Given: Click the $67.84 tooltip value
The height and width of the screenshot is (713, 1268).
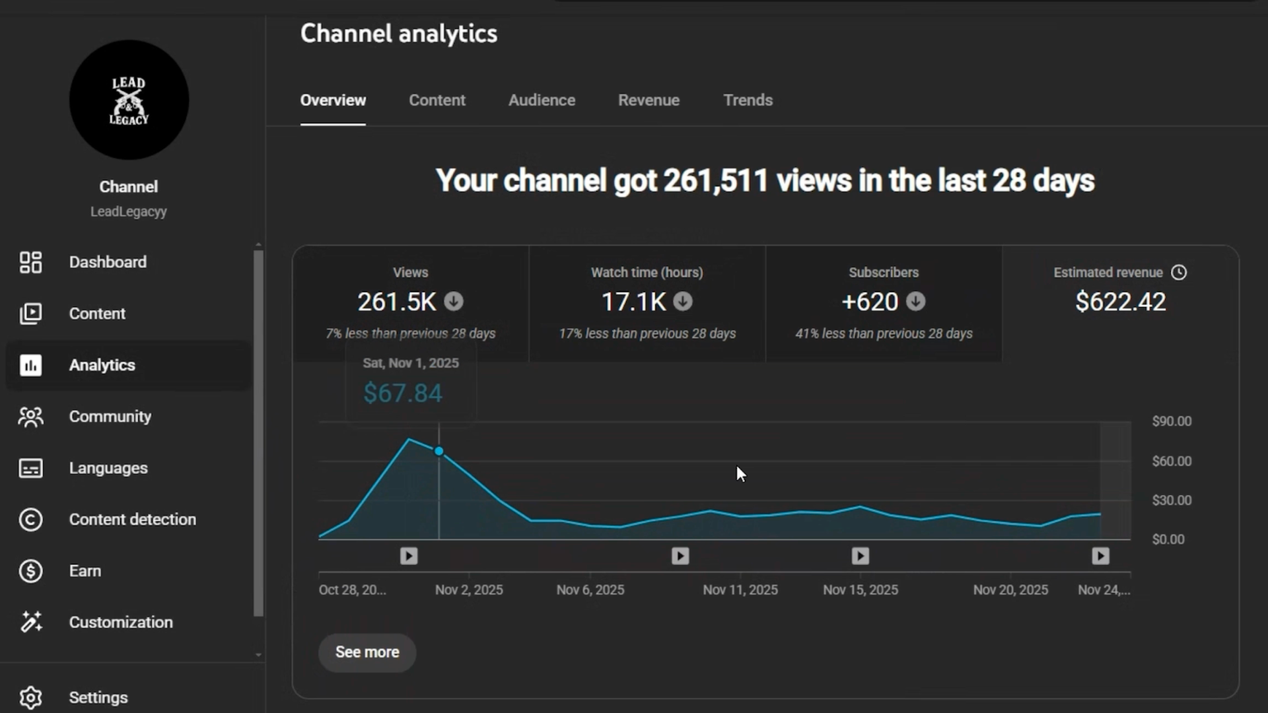Looking at the screenshot, I should pos(403,393).
